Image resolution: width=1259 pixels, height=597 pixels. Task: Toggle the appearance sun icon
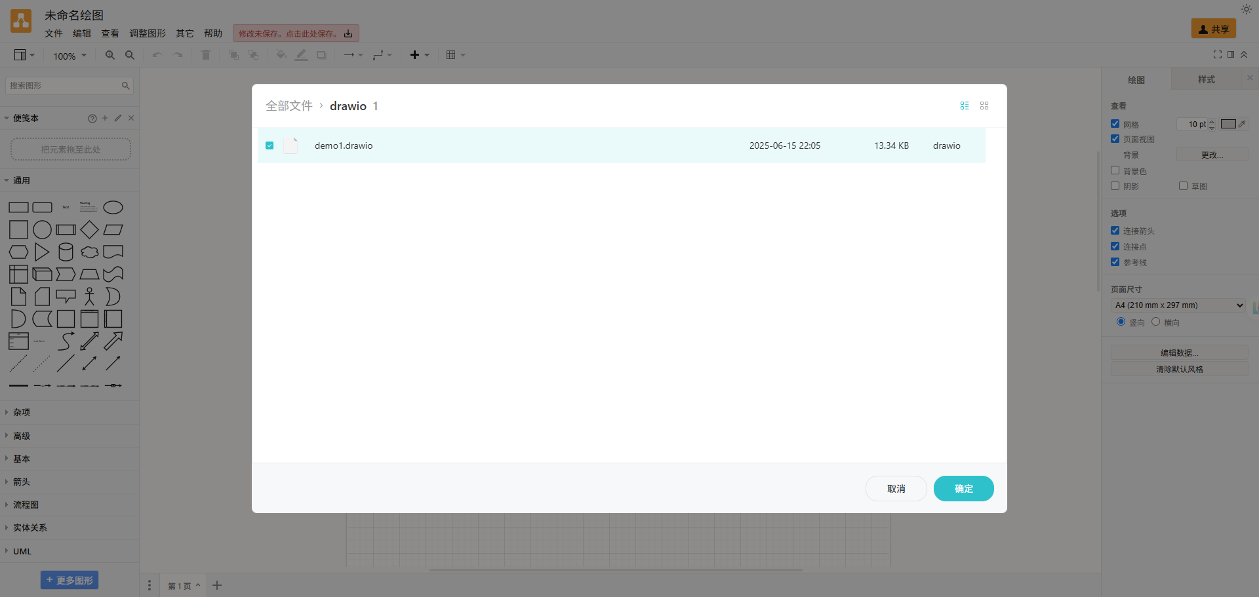(x=1247, y=9)
